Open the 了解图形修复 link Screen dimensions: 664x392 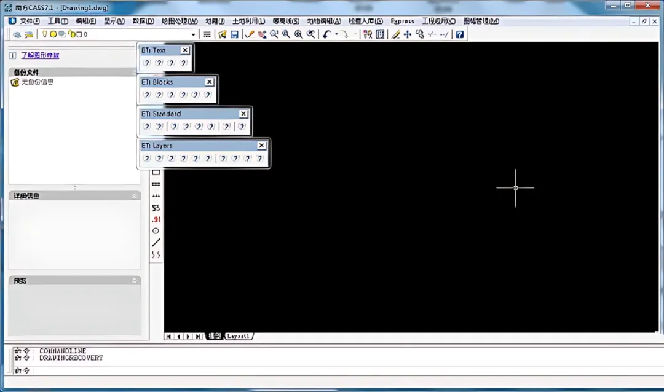point(40,55)
